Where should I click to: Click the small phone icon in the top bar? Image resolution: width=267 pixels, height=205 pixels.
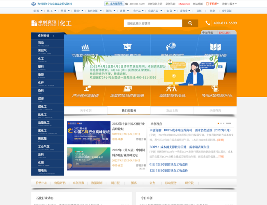coord(127,4)
